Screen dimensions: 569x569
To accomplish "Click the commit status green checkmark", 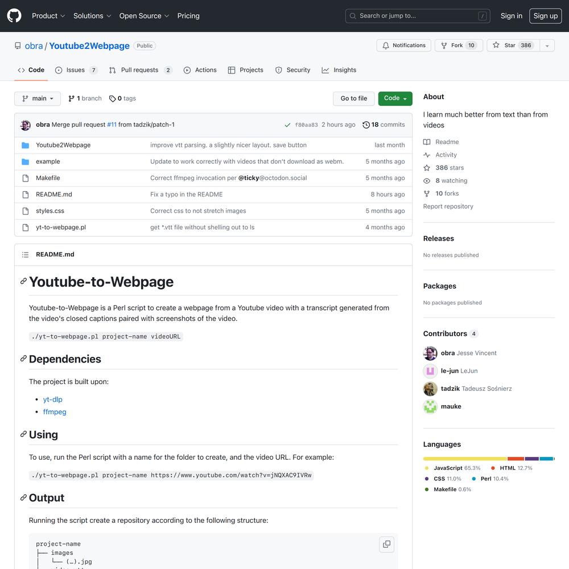I will [287, 125].
